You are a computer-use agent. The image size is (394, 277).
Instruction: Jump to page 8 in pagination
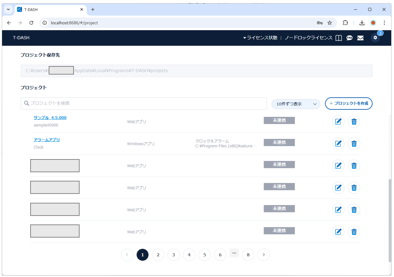(248, 255)
